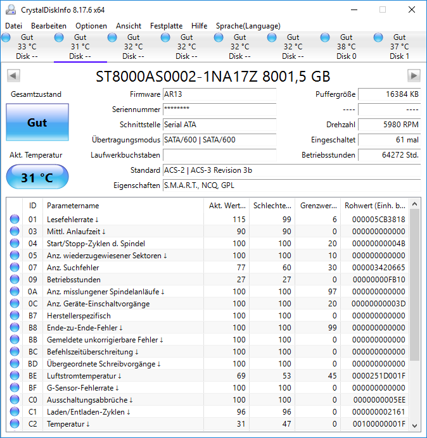This screenshot has width=427, height=438.
Task: Click status orb for wiederzugewiesener Sektoren row
Action: 15,255
